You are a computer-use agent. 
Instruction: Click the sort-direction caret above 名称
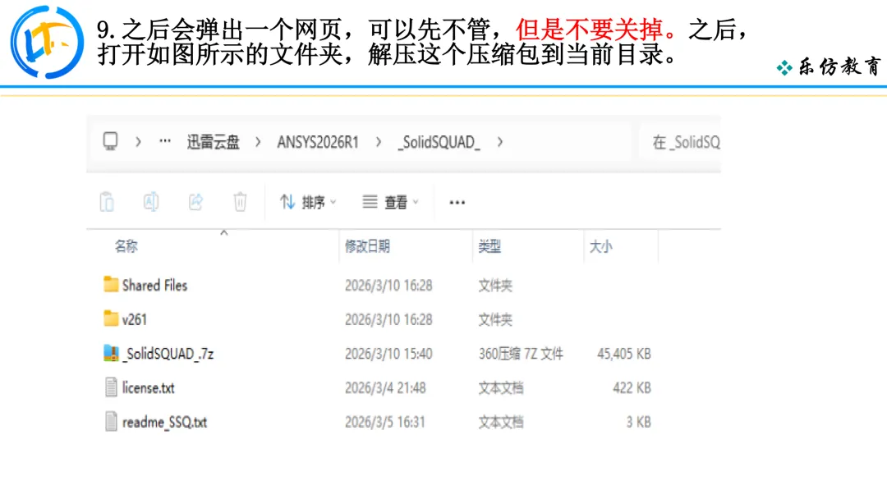pyautogui.click(x=224, y=232)
